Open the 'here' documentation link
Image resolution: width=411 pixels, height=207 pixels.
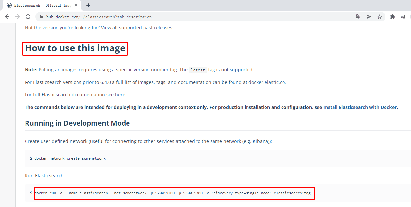(x=120, y=95)
